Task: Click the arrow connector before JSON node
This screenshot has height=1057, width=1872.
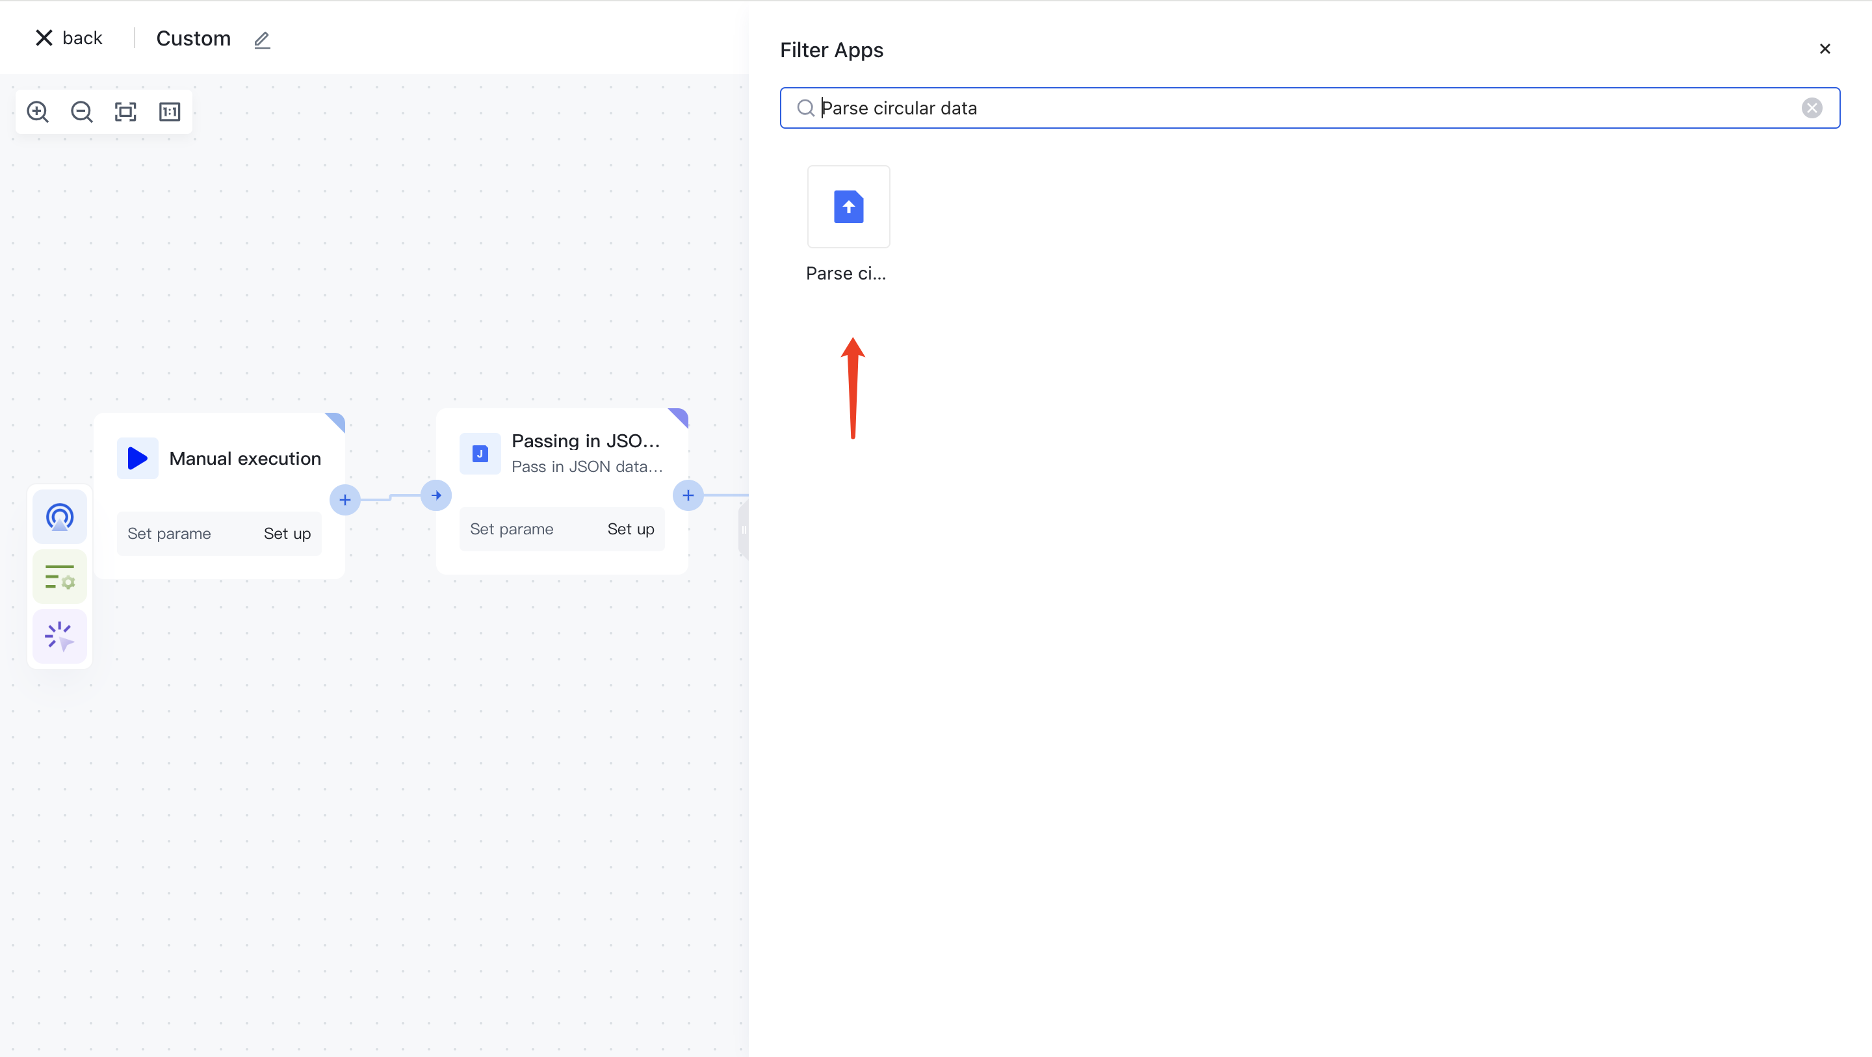Action: (x=436, y=496)
